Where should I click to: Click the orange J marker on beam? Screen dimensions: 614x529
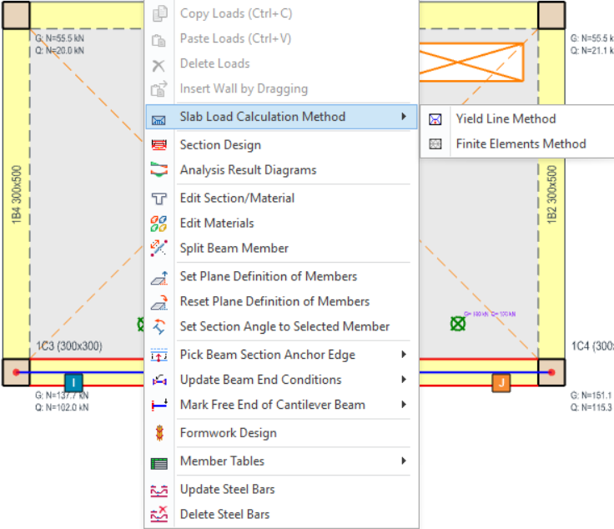[501, 383]
